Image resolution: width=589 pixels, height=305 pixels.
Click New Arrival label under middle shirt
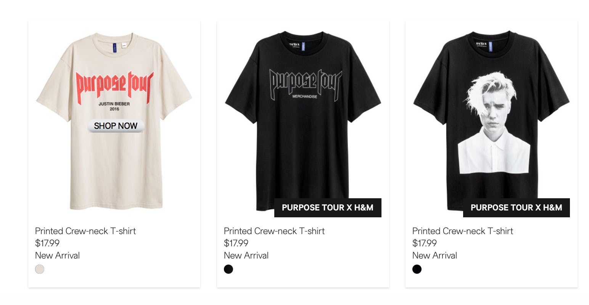tap(246, 255)
